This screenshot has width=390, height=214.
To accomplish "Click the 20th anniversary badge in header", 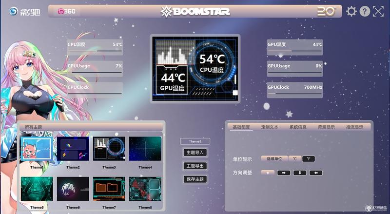I will pos(326,11).
